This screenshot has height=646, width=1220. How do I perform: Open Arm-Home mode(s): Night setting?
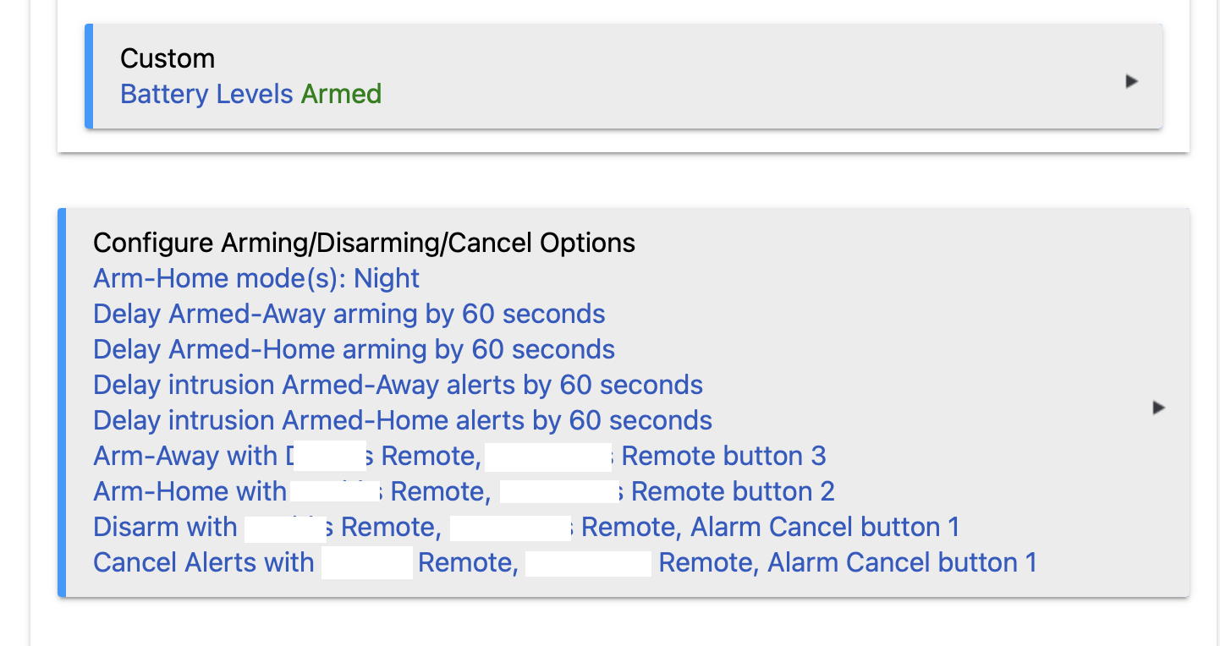pyautogui.click(x=256, y=279)
